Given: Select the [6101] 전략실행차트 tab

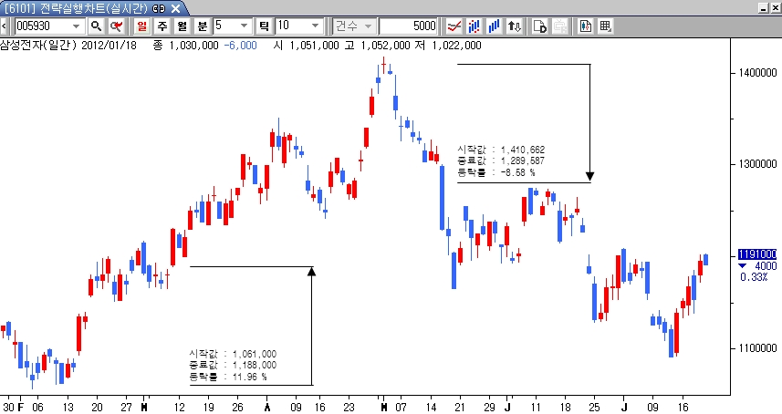Looking at the screenshot, I should coord(82,7).
